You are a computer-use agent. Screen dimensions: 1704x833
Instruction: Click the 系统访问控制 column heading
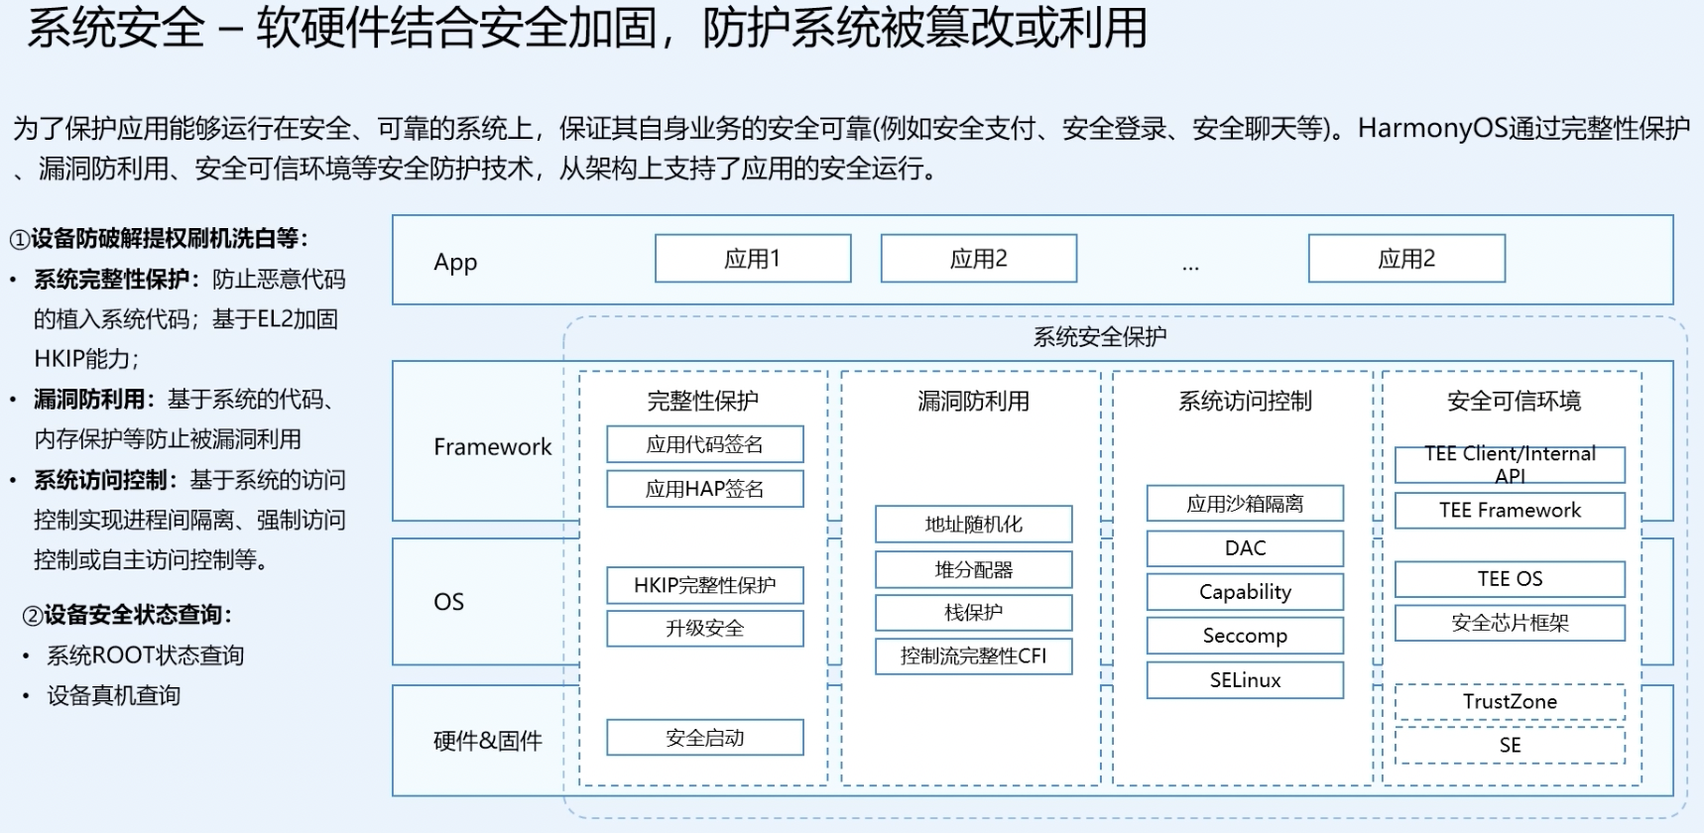pyautogui.click(x=1246, y=401)
